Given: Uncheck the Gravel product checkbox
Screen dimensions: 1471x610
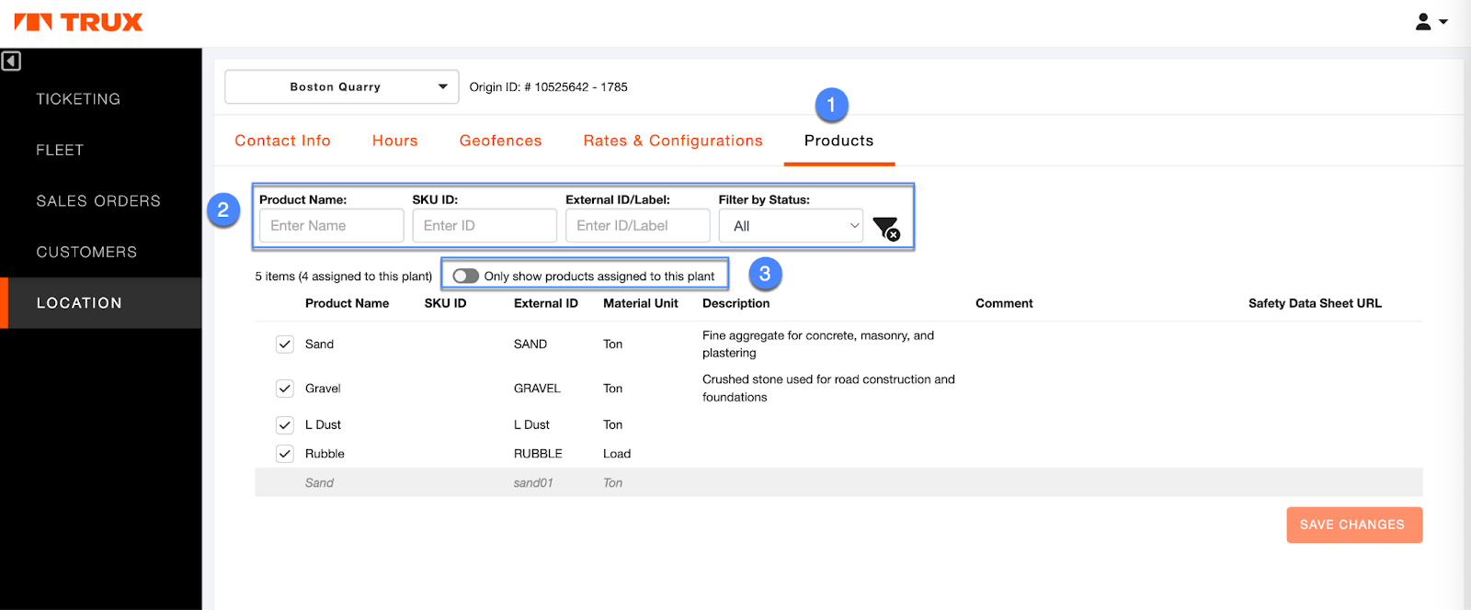Looking at the screenshot, I should pyautogui.click(x=285, y=389).
